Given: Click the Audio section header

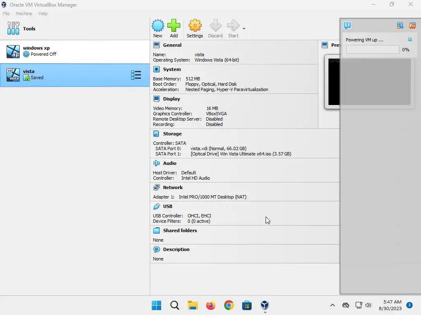Looking at the screenshot, I should coord(170,163).
